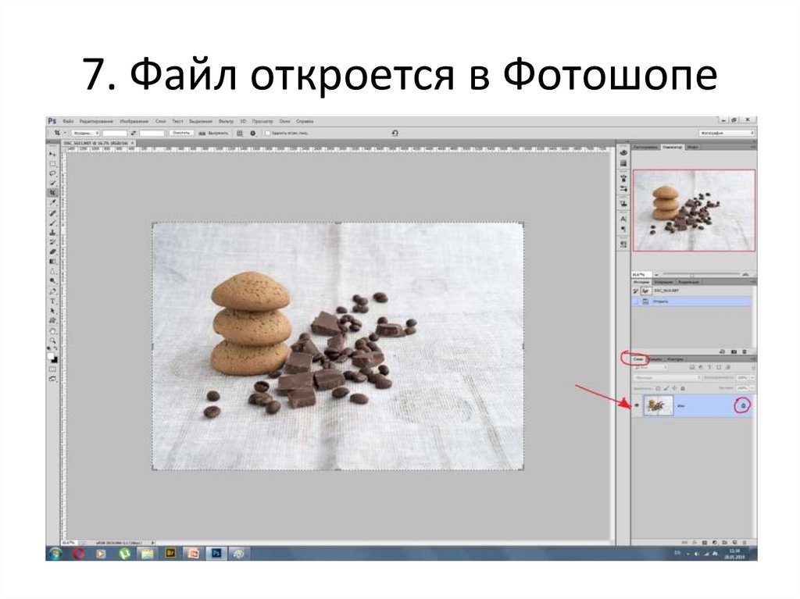Change screen mode at toolbox bottom
This screenshot has height=599, width=800.
(x=52, y=379)
